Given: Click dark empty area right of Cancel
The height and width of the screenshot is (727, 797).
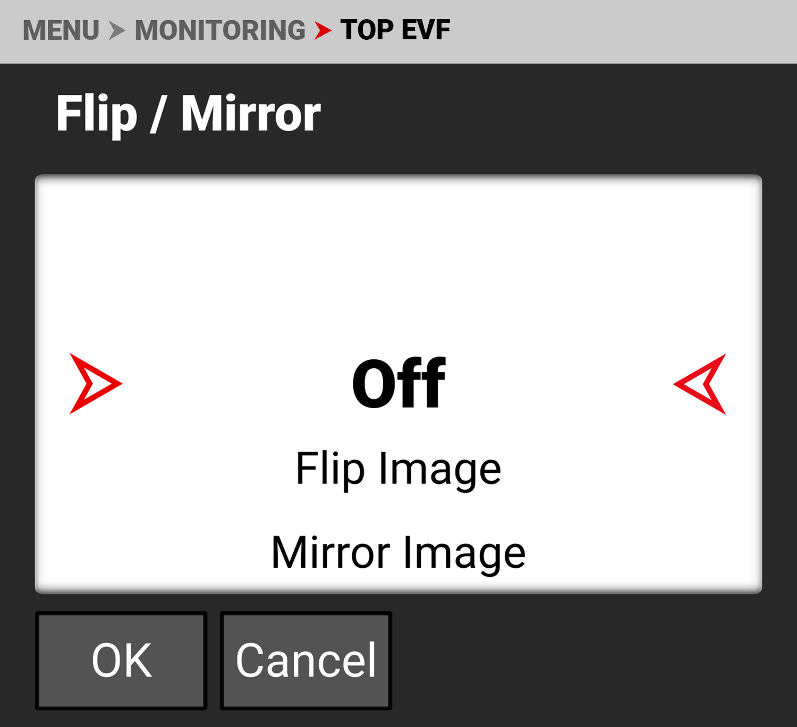Looking at the screenshot, I should point(584,661).
